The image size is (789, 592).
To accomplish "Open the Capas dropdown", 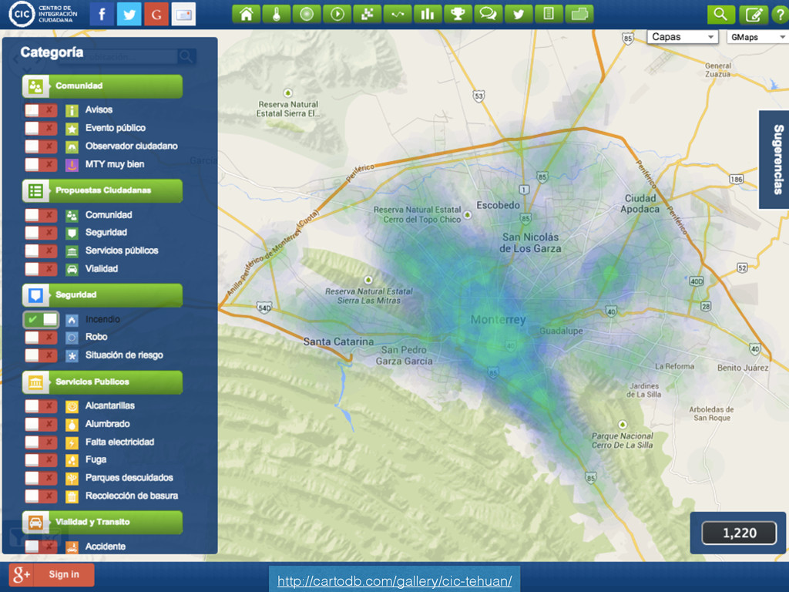I will 683,37.
